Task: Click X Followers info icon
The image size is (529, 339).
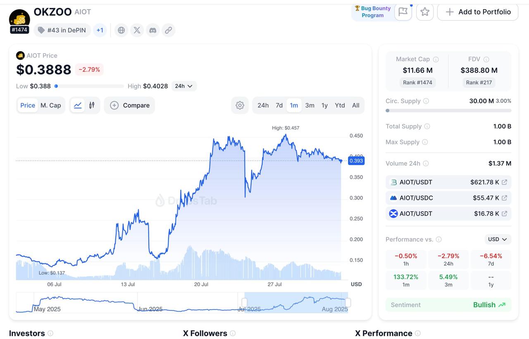Action: click(233, 333)
